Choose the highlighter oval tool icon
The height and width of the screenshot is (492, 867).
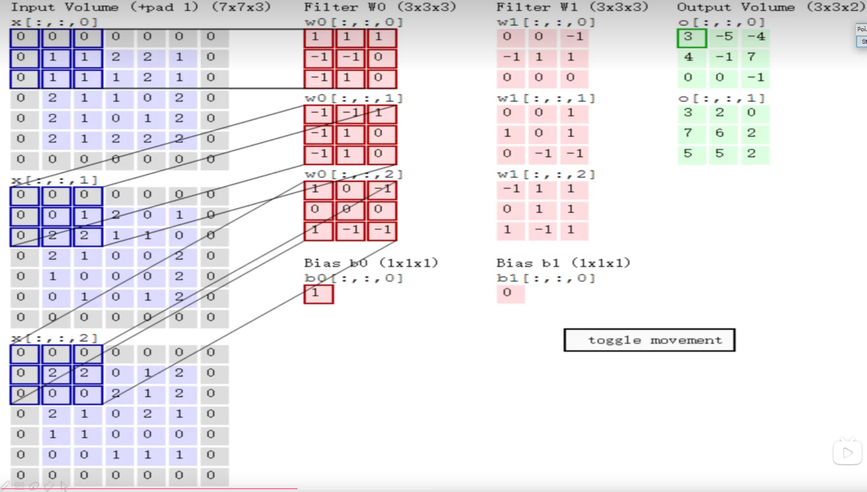pos(34,486)
